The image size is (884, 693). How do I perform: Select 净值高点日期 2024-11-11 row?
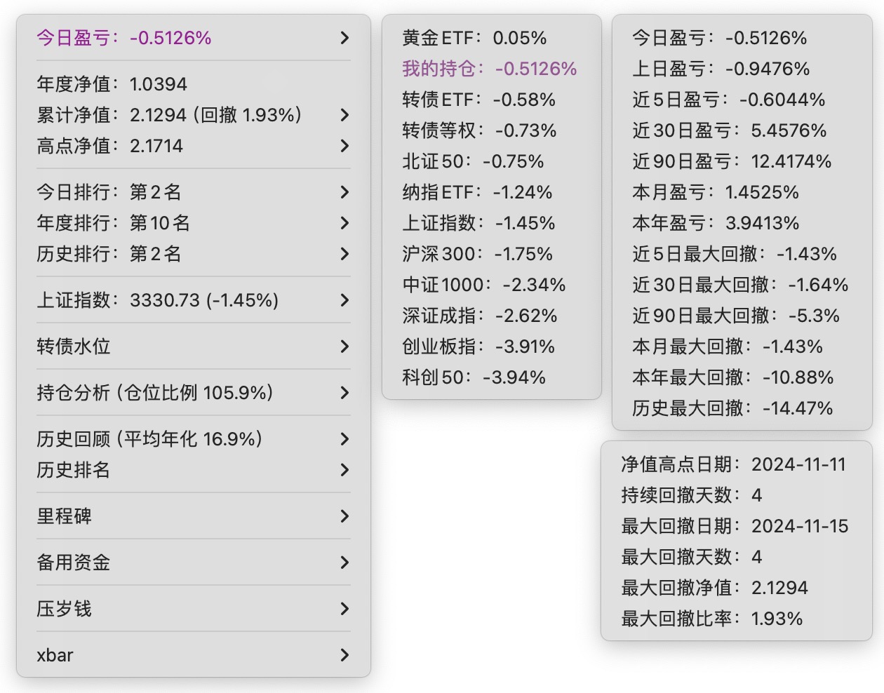(733, 464)
